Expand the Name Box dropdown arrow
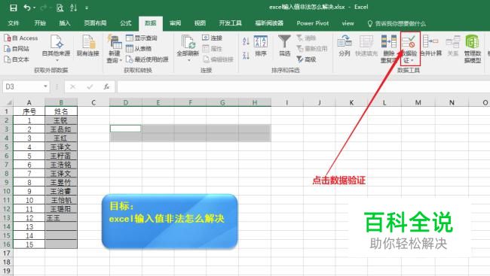The height and width of the screenshot is (276, 490). coord(45,86)
